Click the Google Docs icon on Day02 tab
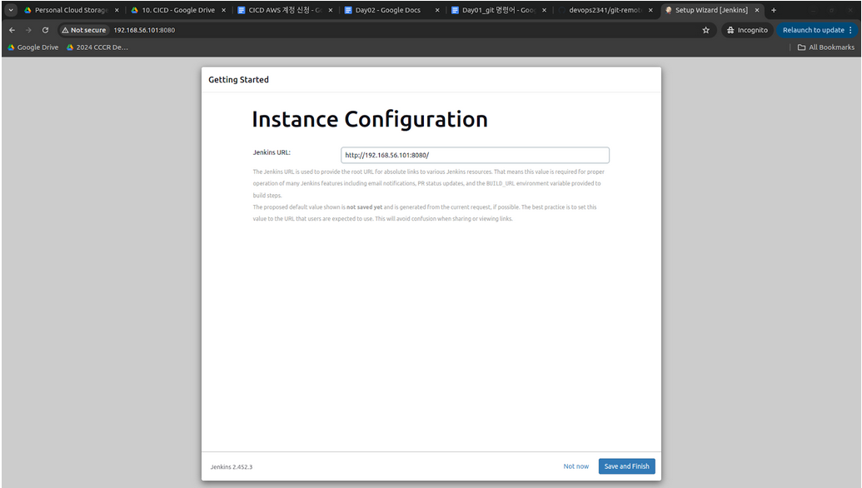 pos(348,10)
